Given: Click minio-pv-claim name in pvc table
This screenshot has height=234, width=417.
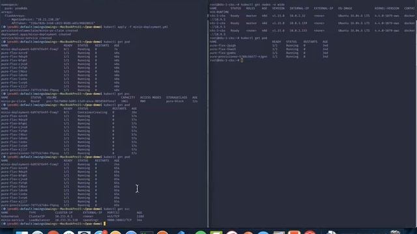Looking at the screenshot, I should coord(13,101).
